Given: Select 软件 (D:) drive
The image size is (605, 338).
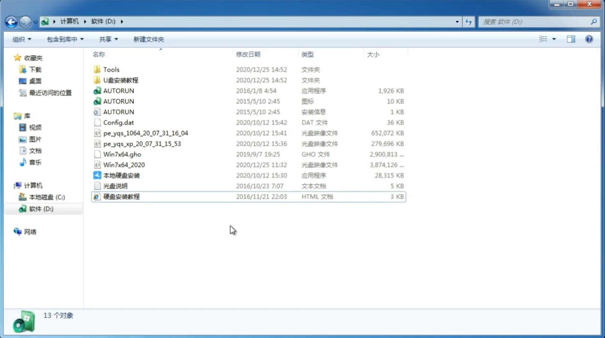Looking at the screenshot, I should [41, 208].
